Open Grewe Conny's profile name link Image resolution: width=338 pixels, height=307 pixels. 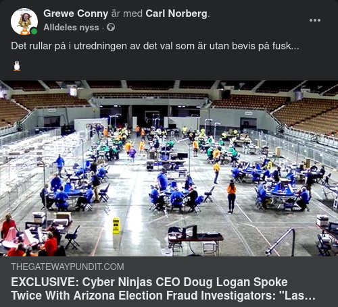(76, 13)
